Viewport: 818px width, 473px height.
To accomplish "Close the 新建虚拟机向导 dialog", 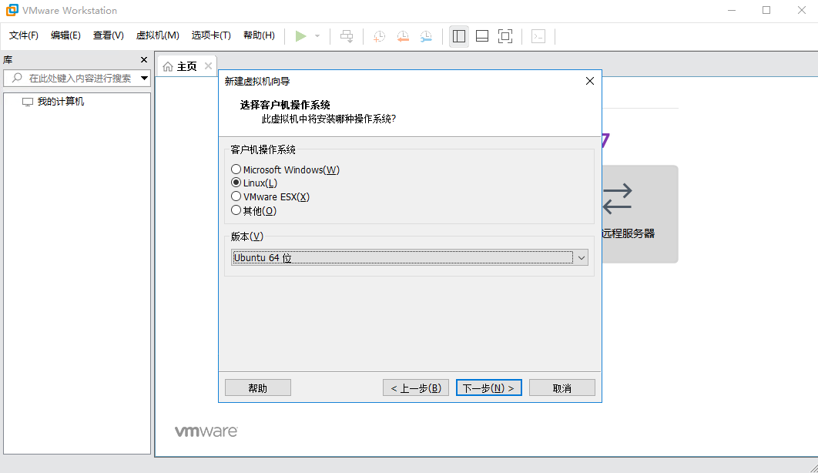I will (589, 81).
